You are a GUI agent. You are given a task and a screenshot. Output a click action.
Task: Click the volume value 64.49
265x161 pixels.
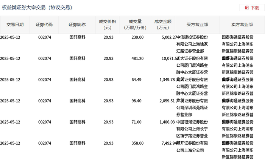(136, 80)
